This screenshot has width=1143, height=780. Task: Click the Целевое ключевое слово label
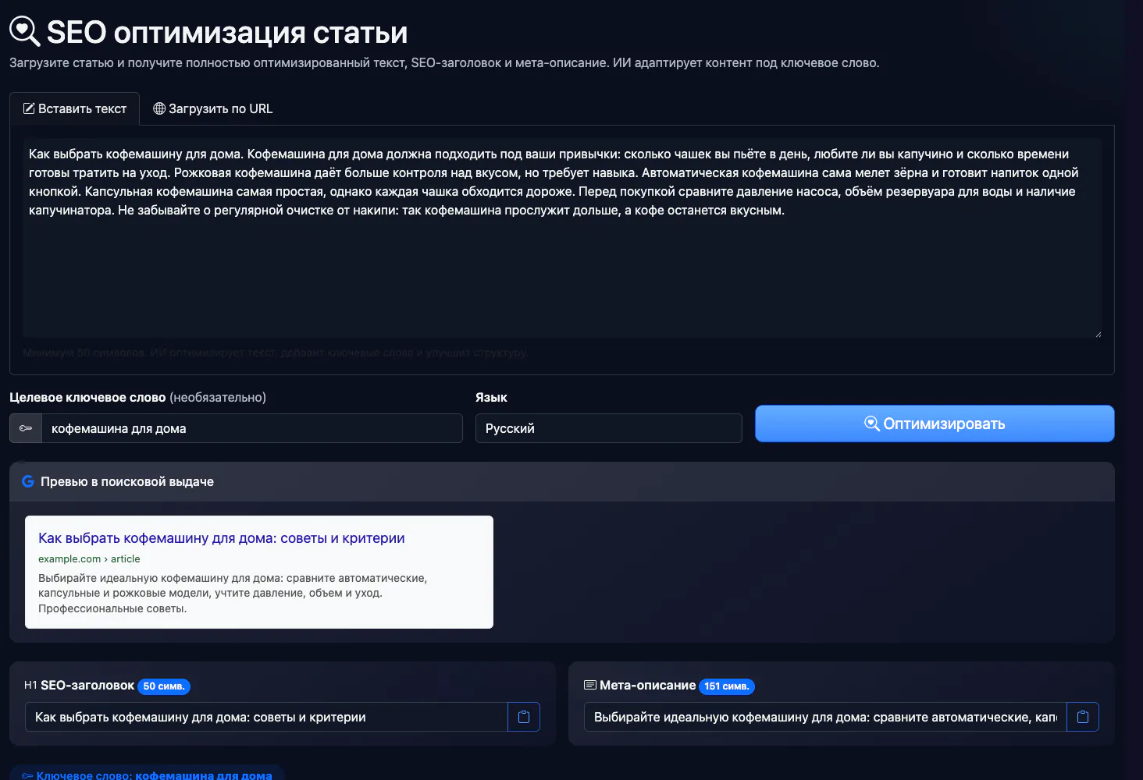[x=87, y=397]
